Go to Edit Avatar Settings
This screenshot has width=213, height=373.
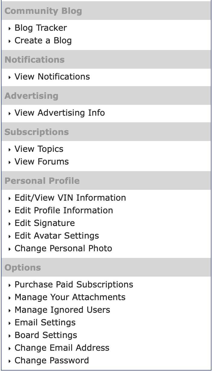57,236
